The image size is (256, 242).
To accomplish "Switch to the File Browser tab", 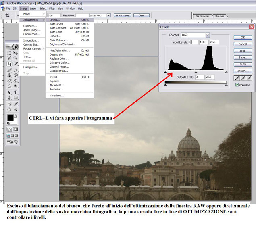I will [x=202, y=16].
